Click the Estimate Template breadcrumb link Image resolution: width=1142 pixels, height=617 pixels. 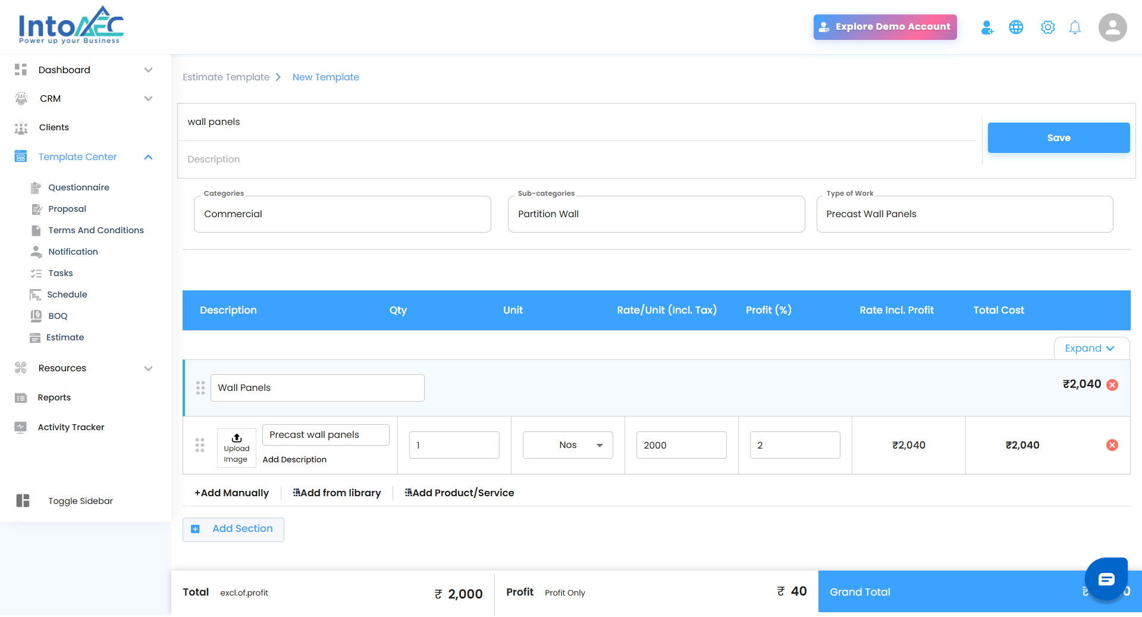tap(226, 77)
